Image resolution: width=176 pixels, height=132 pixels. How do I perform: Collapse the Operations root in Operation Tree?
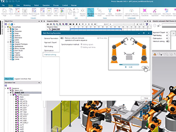[x=5, y=88]
